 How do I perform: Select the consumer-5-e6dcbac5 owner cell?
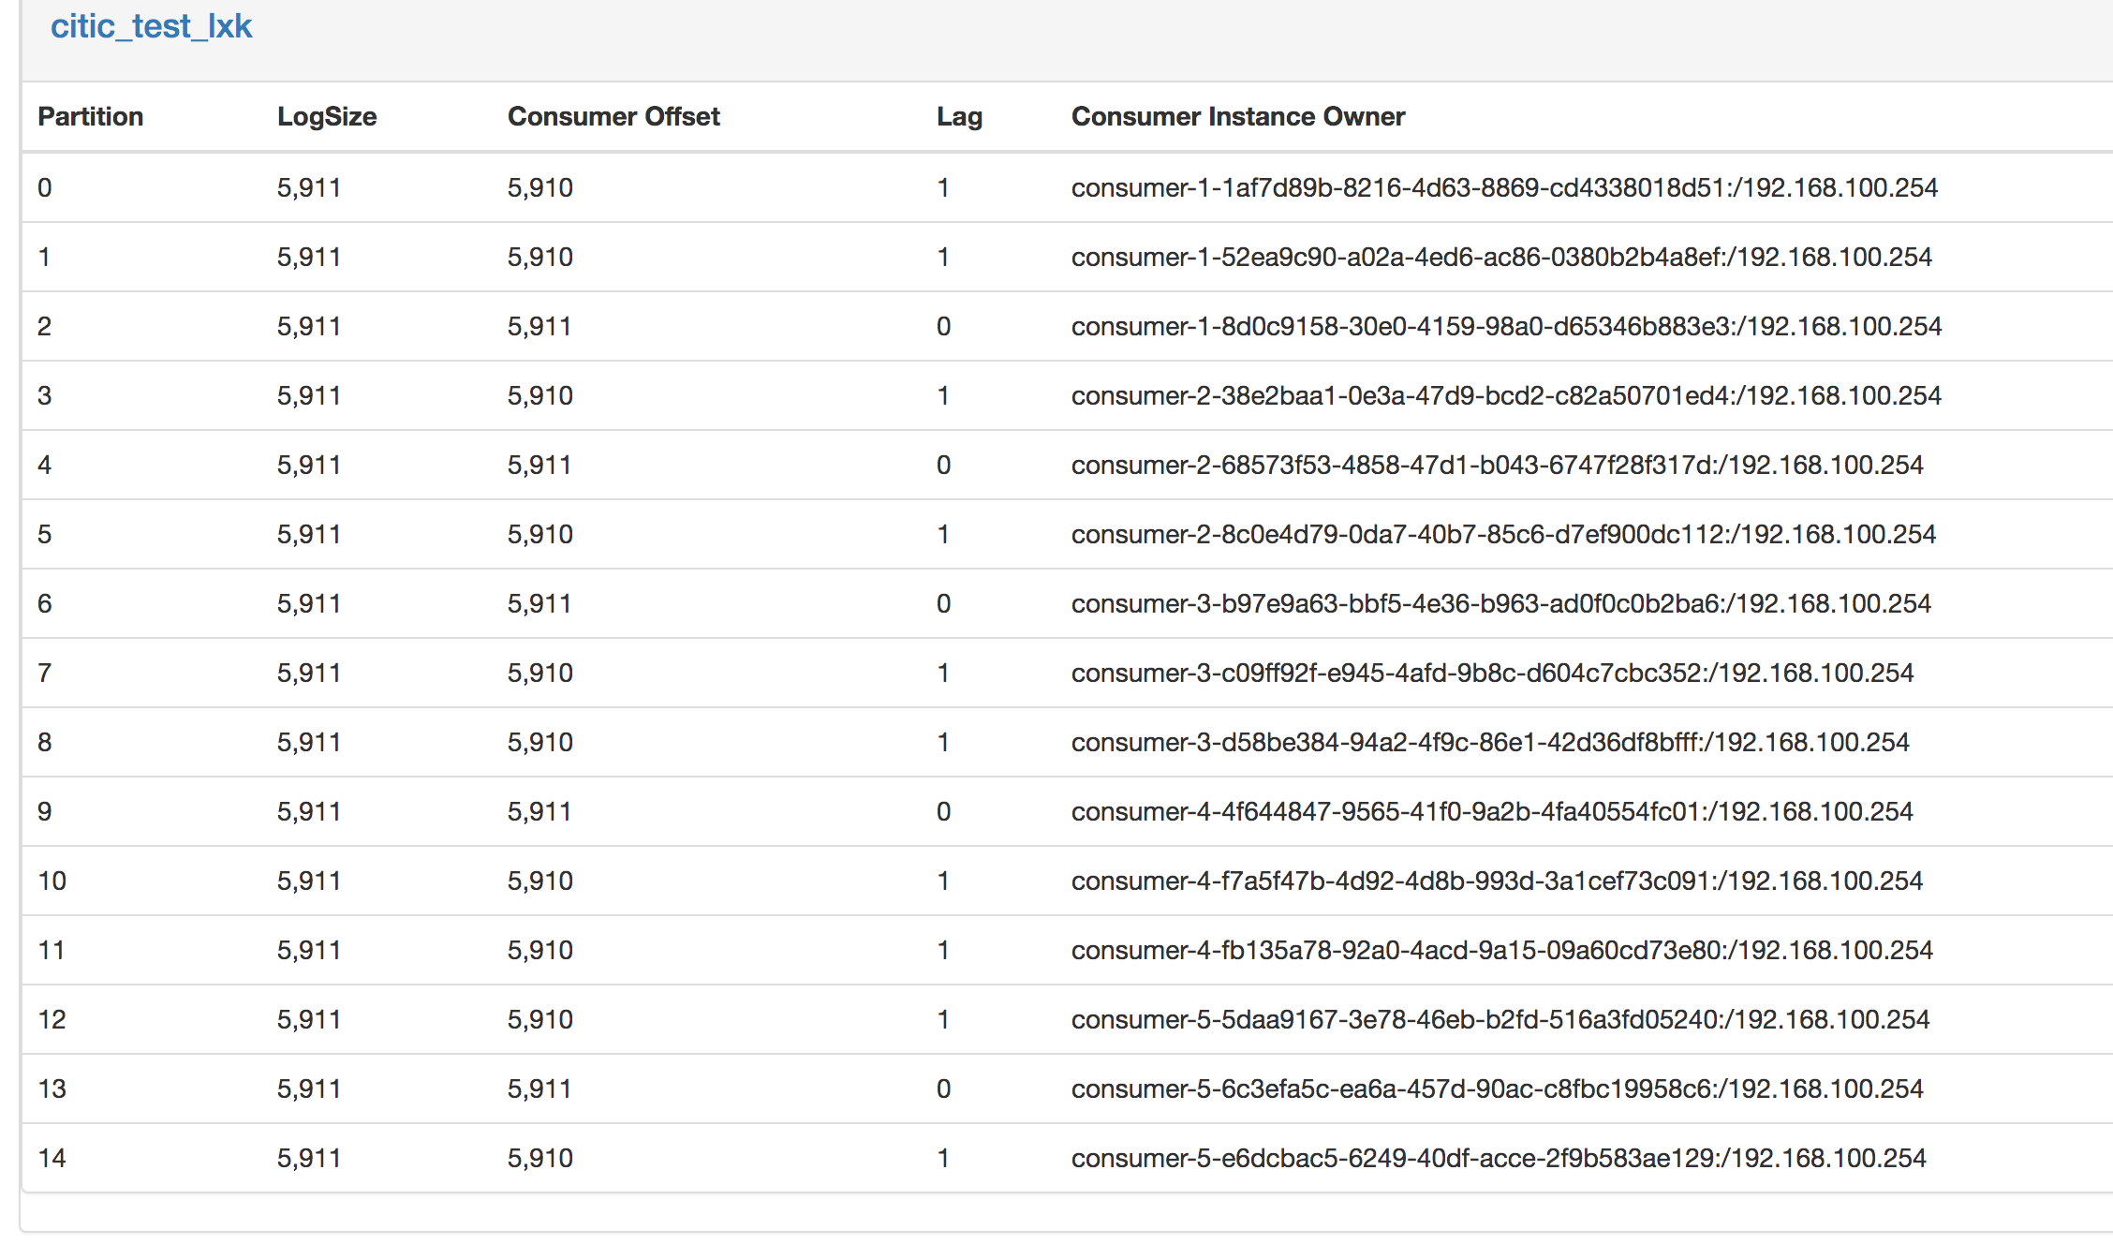pos(1498,1158)
